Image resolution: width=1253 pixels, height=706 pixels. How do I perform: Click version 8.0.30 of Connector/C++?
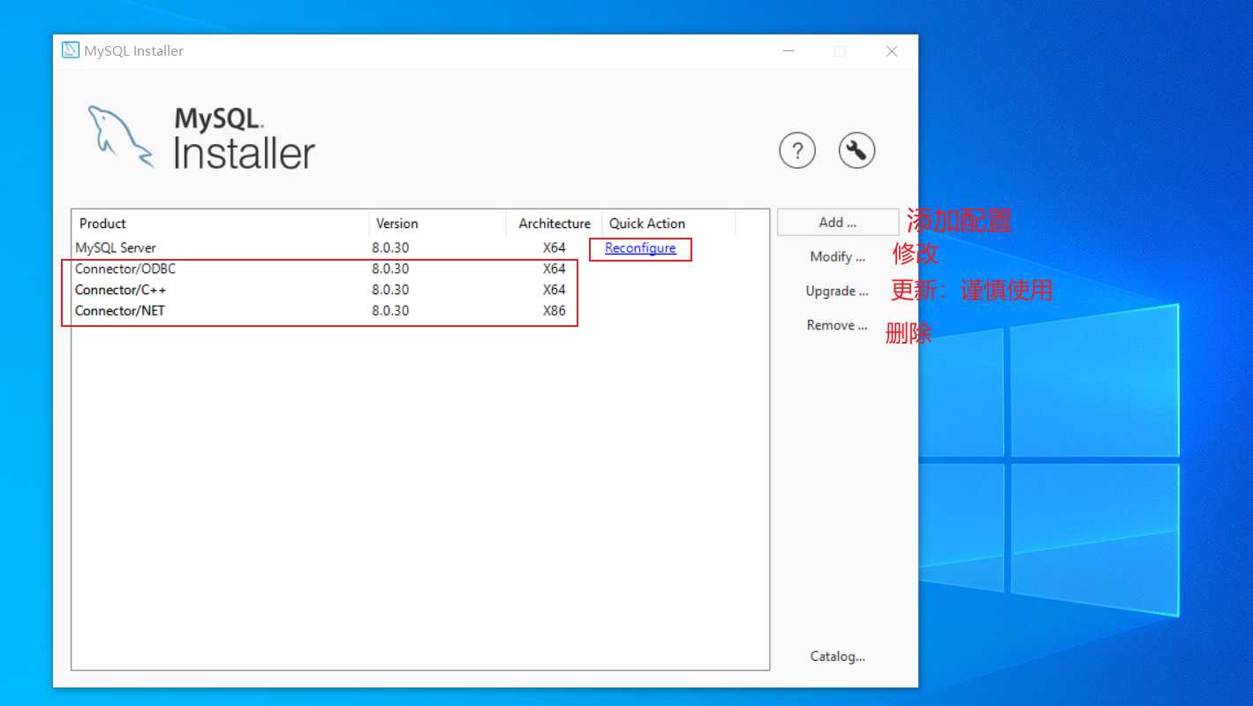[x=390, y=290]
